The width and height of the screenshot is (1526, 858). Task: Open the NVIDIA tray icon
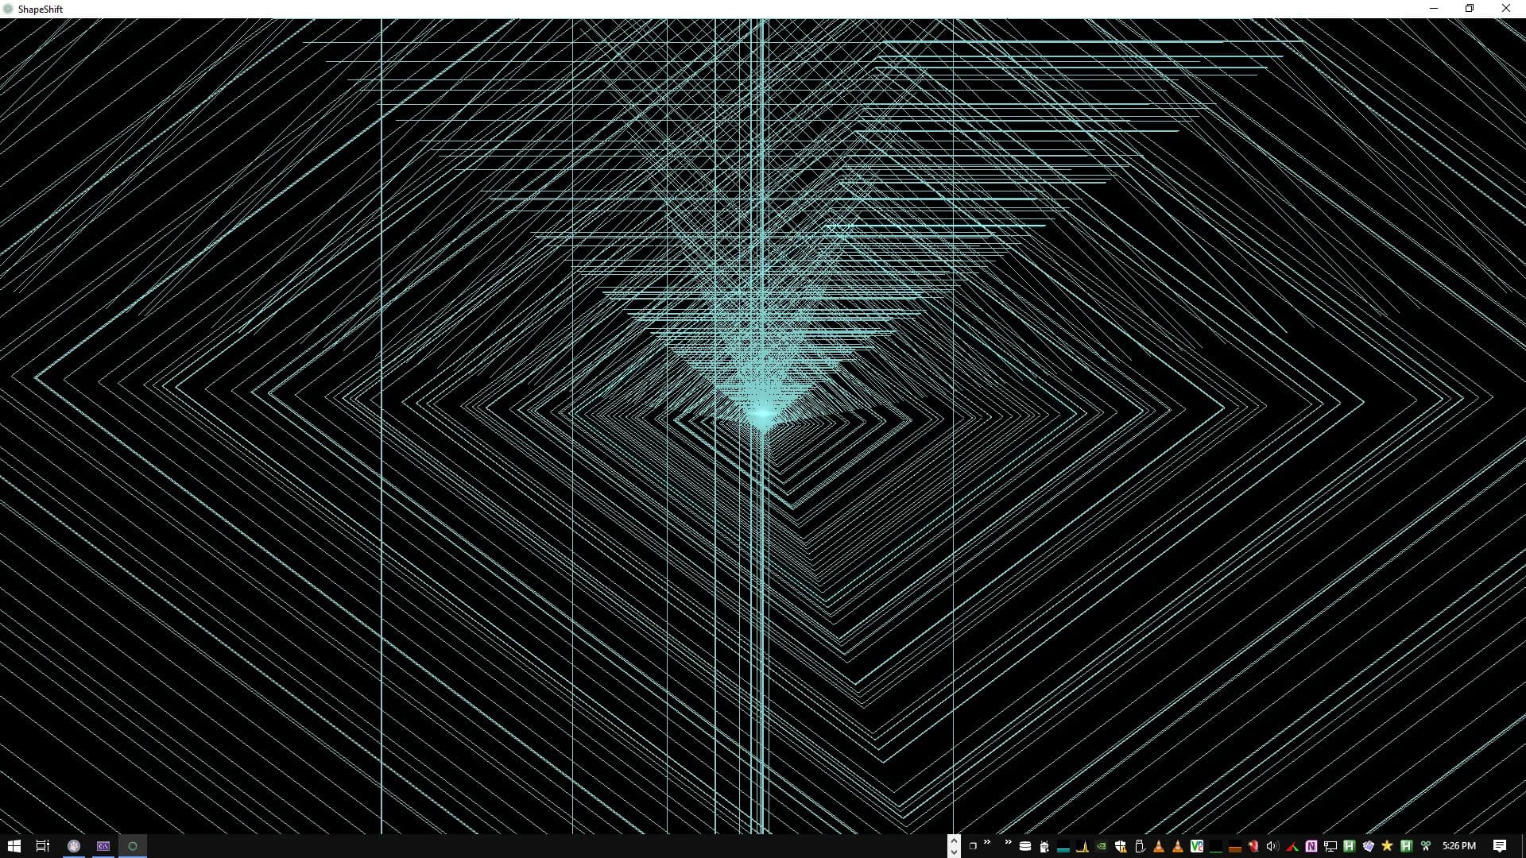pos(1102,846)
